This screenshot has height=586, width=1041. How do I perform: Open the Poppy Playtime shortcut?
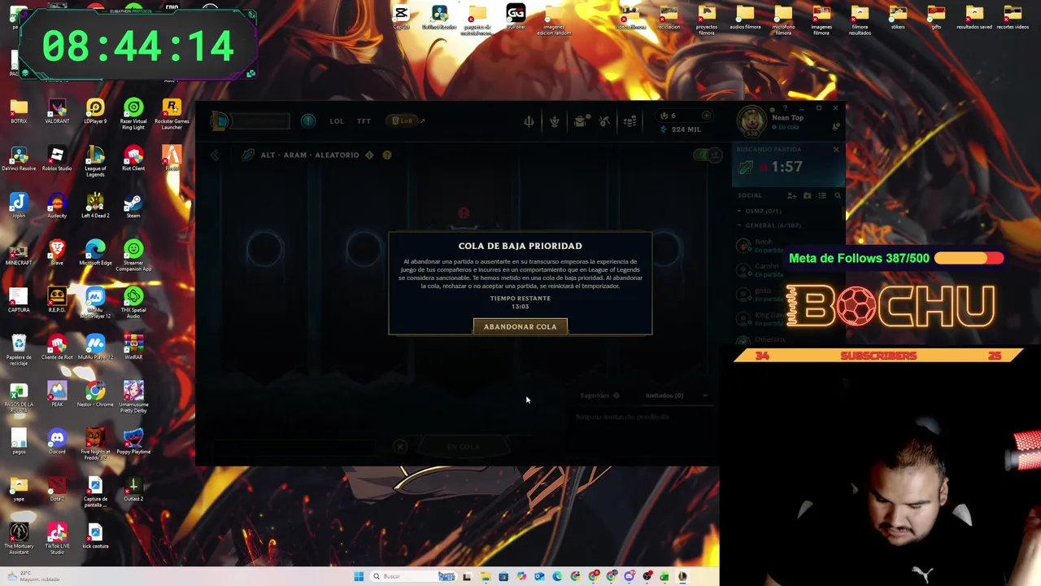(x=133, y=443)
